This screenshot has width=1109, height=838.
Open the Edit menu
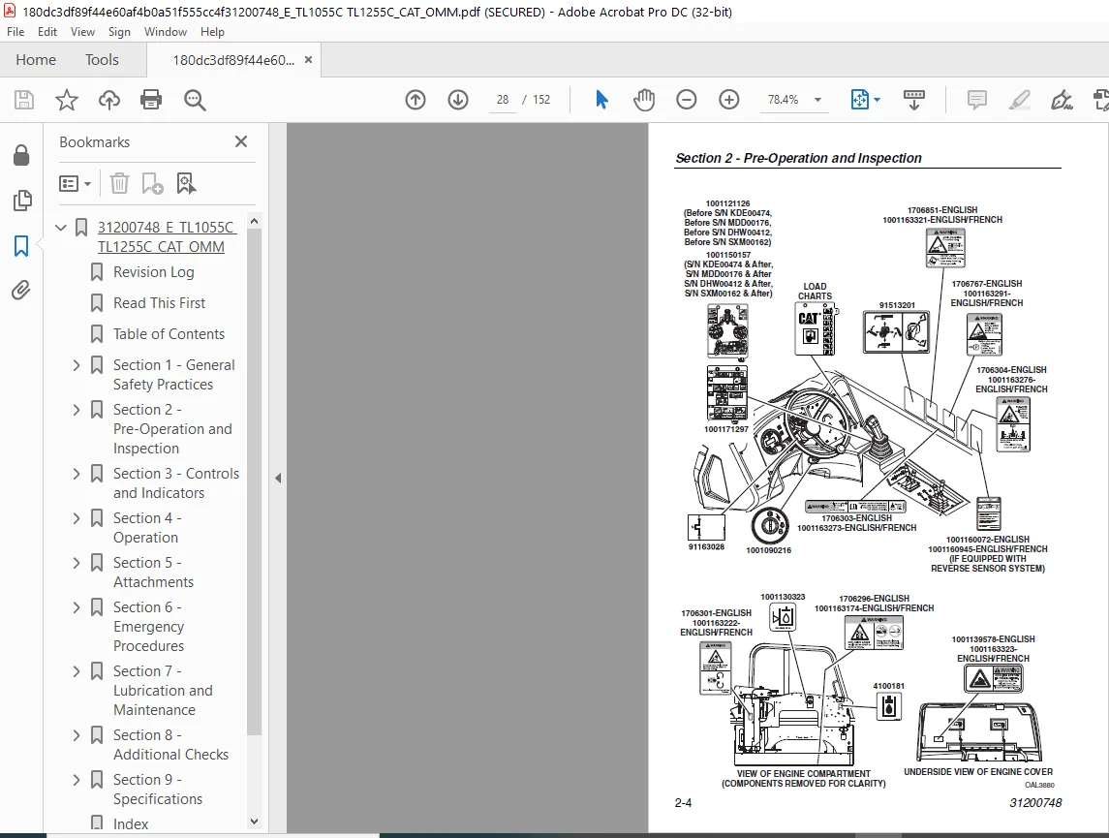click(x=47, y=32)
